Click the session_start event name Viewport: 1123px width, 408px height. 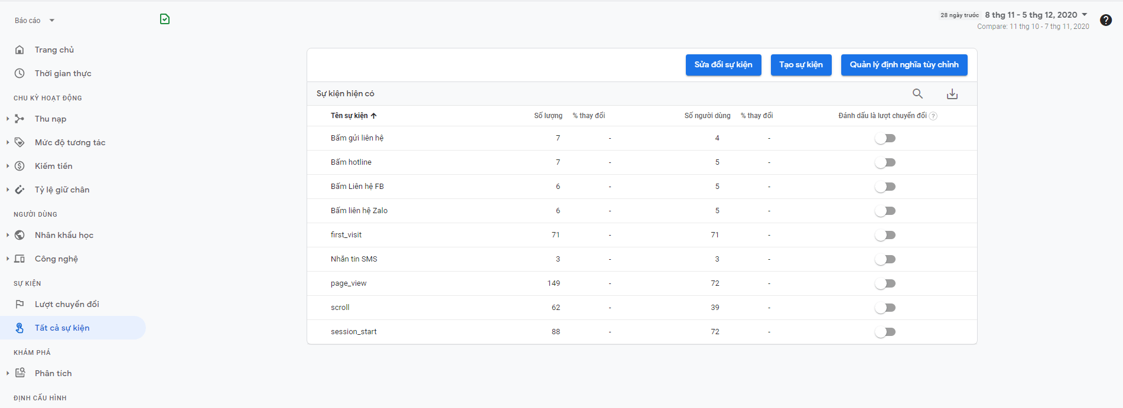(x=354, y=332)
